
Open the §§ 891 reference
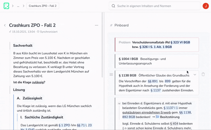pos(153,81)
